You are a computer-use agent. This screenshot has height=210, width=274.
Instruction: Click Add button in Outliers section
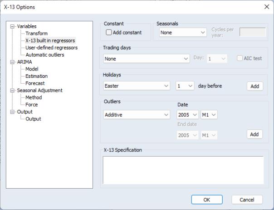click(x=254, y=134)
